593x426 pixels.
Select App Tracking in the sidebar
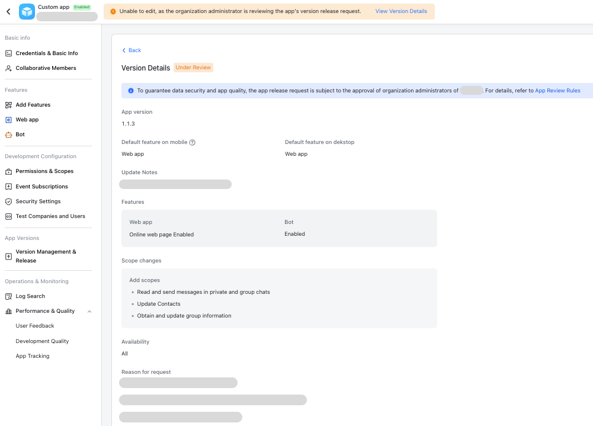[x=33, y=355]
